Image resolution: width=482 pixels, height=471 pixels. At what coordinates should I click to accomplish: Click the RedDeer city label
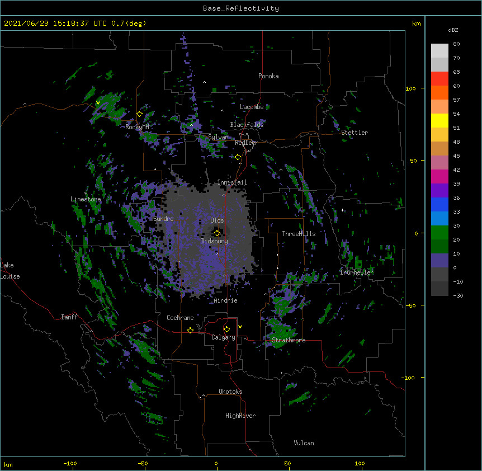(246, 143)
